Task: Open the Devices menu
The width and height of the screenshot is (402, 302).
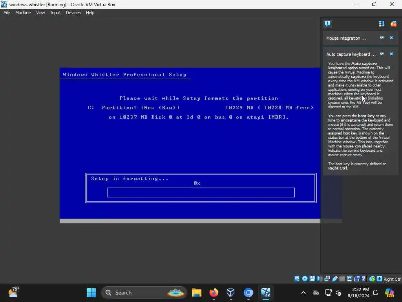Action: coord(73,13)
